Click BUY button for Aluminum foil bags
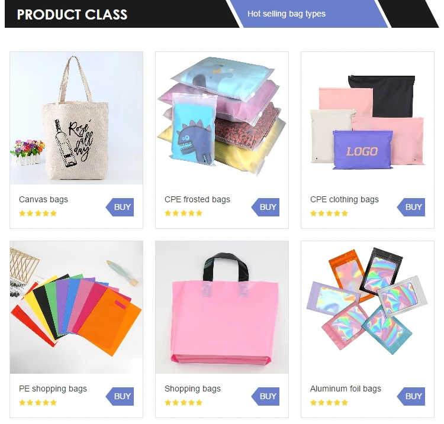 411,396
